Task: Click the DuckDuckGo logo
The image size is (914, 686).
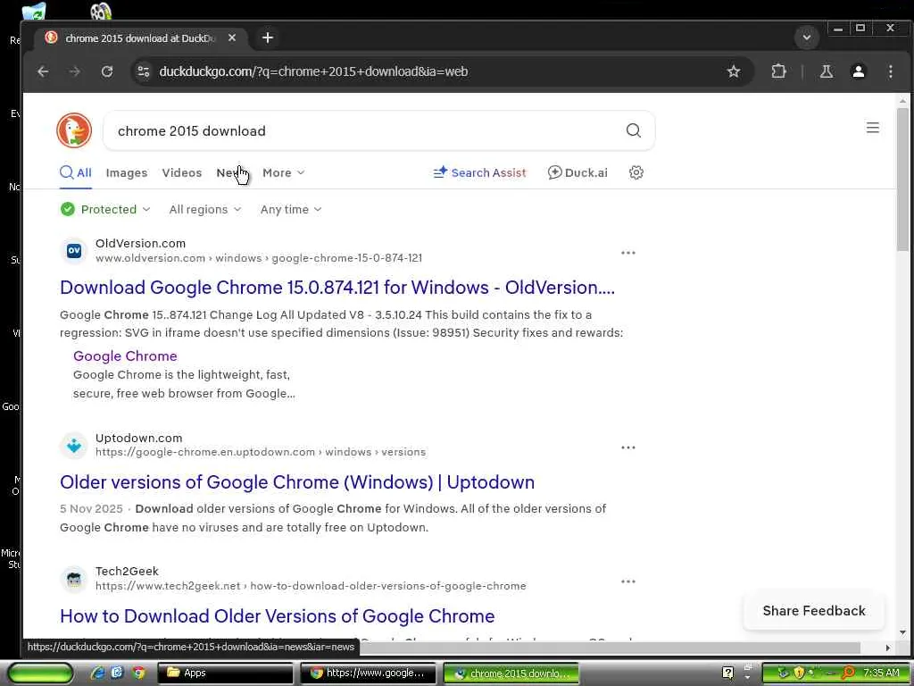Action: 74,130
